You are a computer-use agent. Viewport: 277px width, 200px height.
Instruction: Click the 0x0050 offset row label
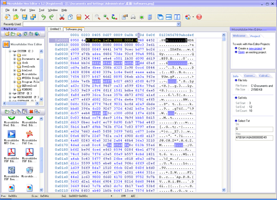coord(61,63)
